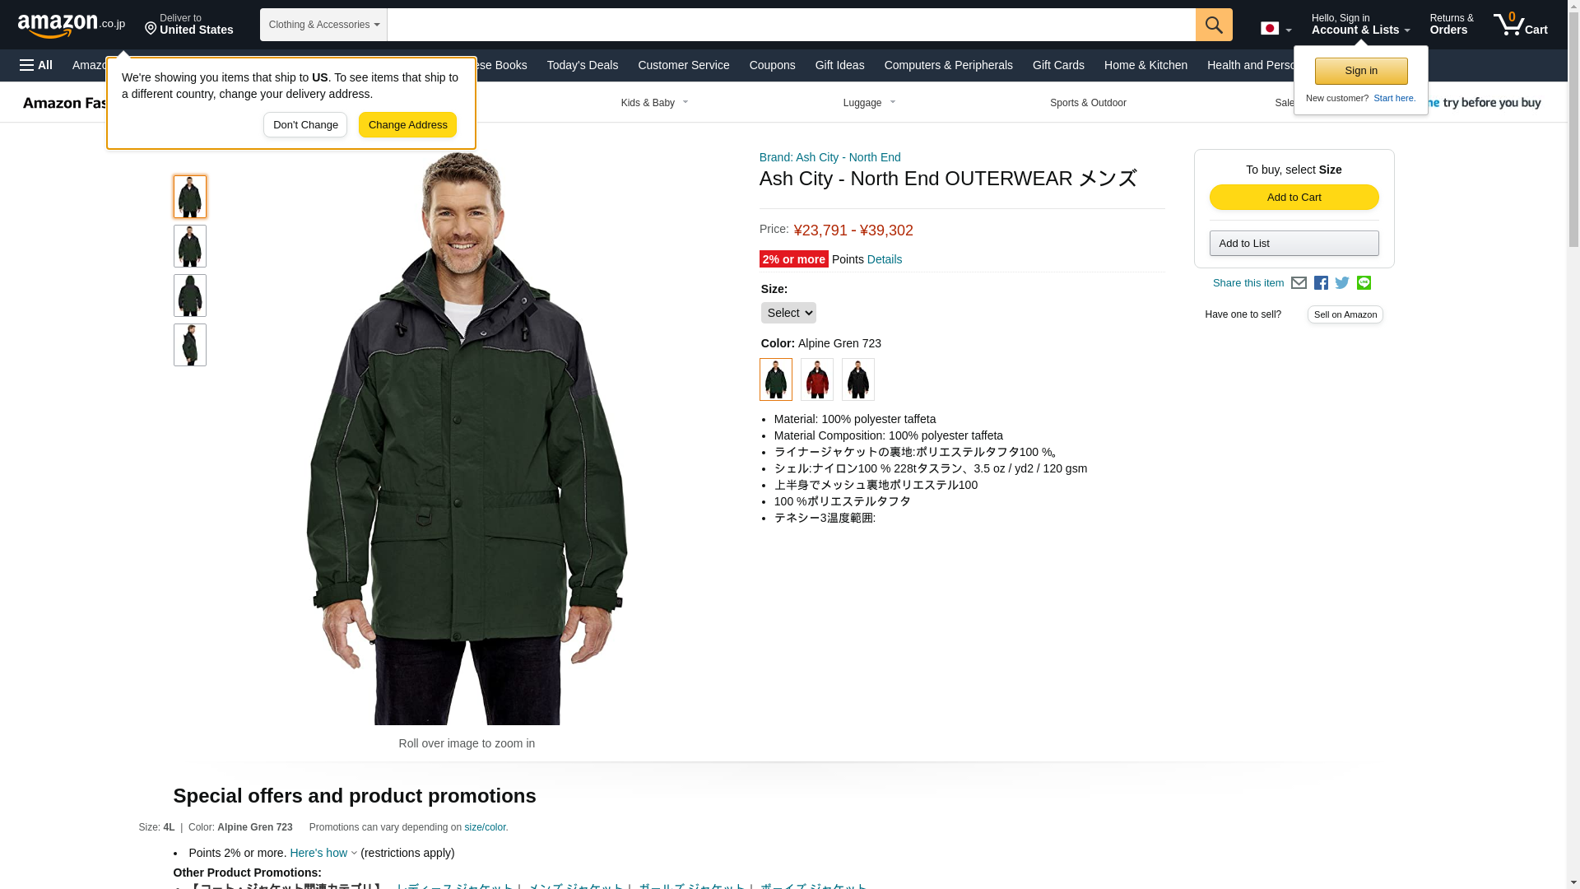Select the red jacket color swatch
Image resolution: width=1580 pixels, height=889 pixels.
[x=817, y=379]
